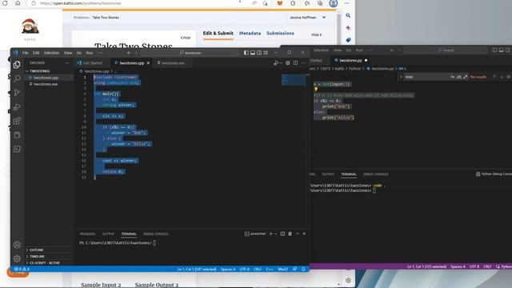Click Hide button beside Kattis problem title
The image size is (512, 288).
186,38
